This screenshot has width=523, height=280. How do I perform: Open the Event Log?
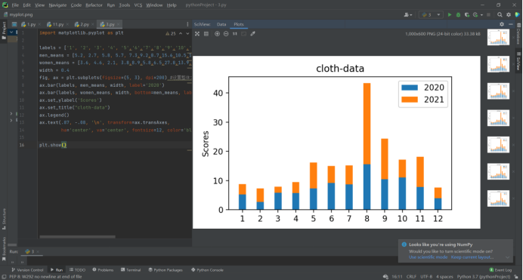pyautogui.click(x=500, y=270)
